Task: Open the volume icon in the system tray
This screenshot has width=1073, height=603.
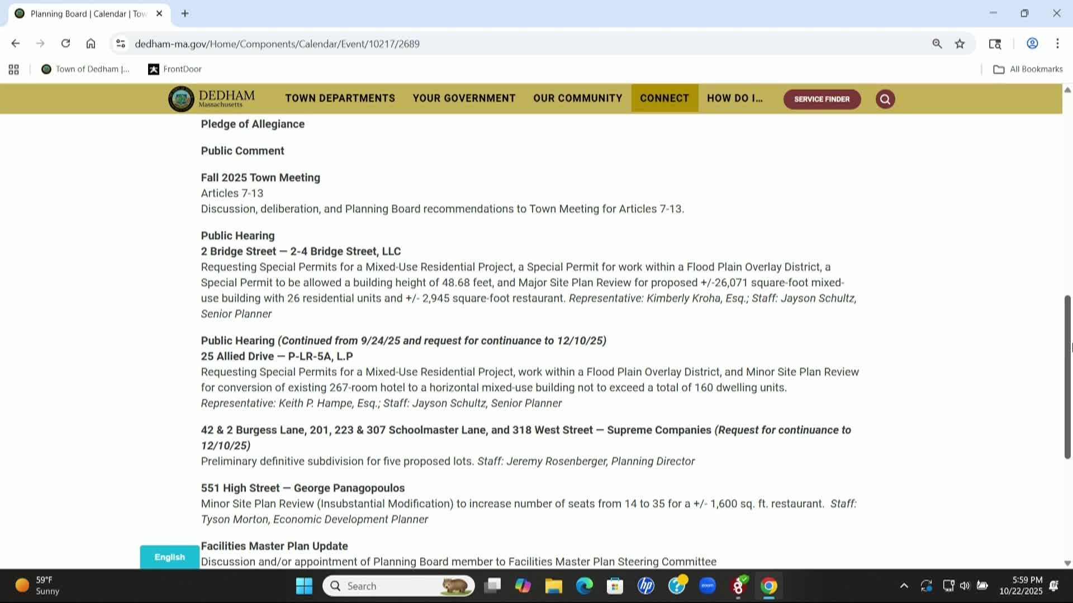Action: click(965, 586)
